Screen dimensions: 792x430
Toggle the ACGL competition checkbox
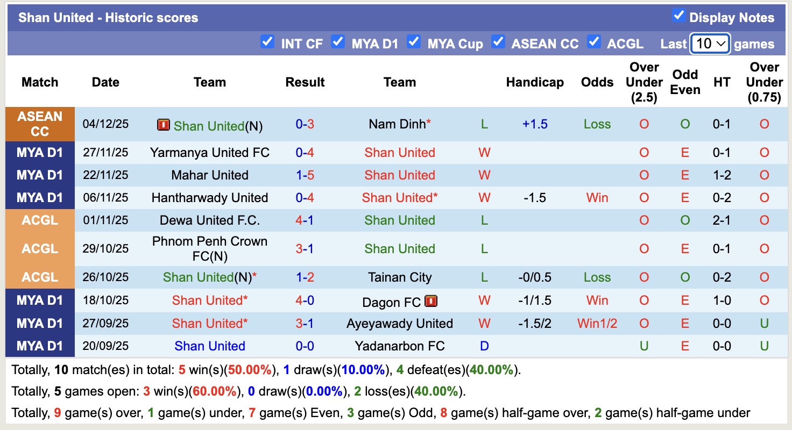tap(595, 41)
